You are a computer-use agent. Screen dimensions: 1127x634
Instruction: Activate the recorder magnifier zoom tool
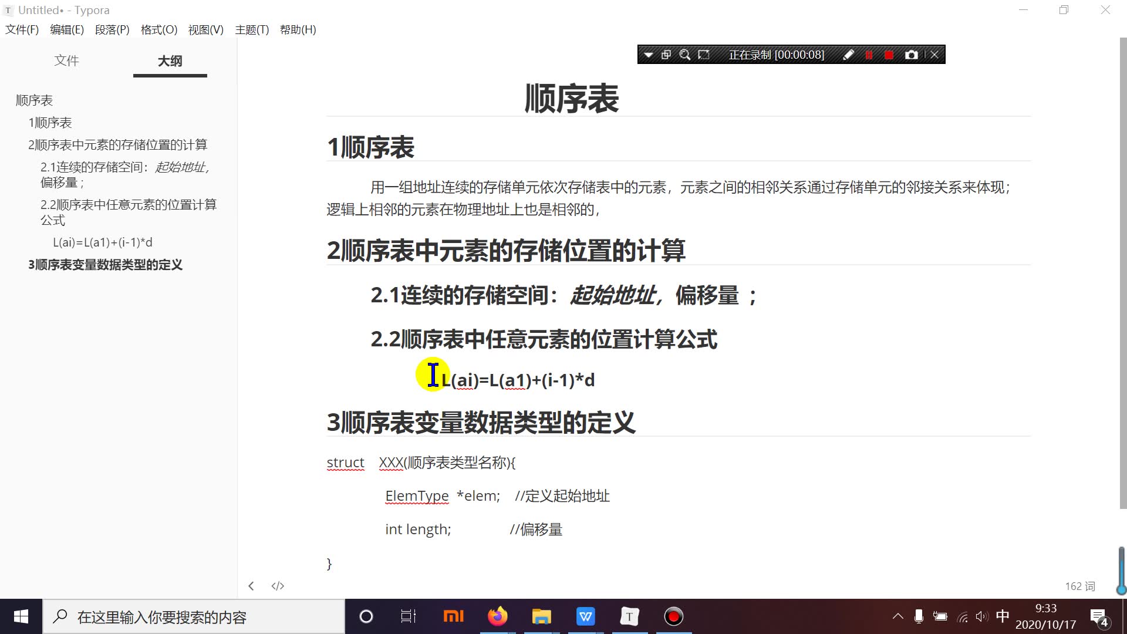pyautogui.click(x=684, y=55)
